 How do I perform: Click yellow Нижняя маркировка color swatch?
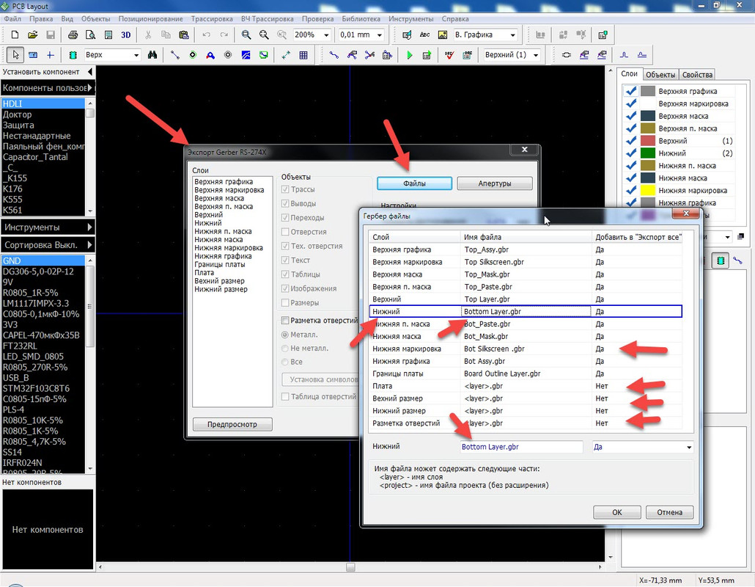point(648,190)
